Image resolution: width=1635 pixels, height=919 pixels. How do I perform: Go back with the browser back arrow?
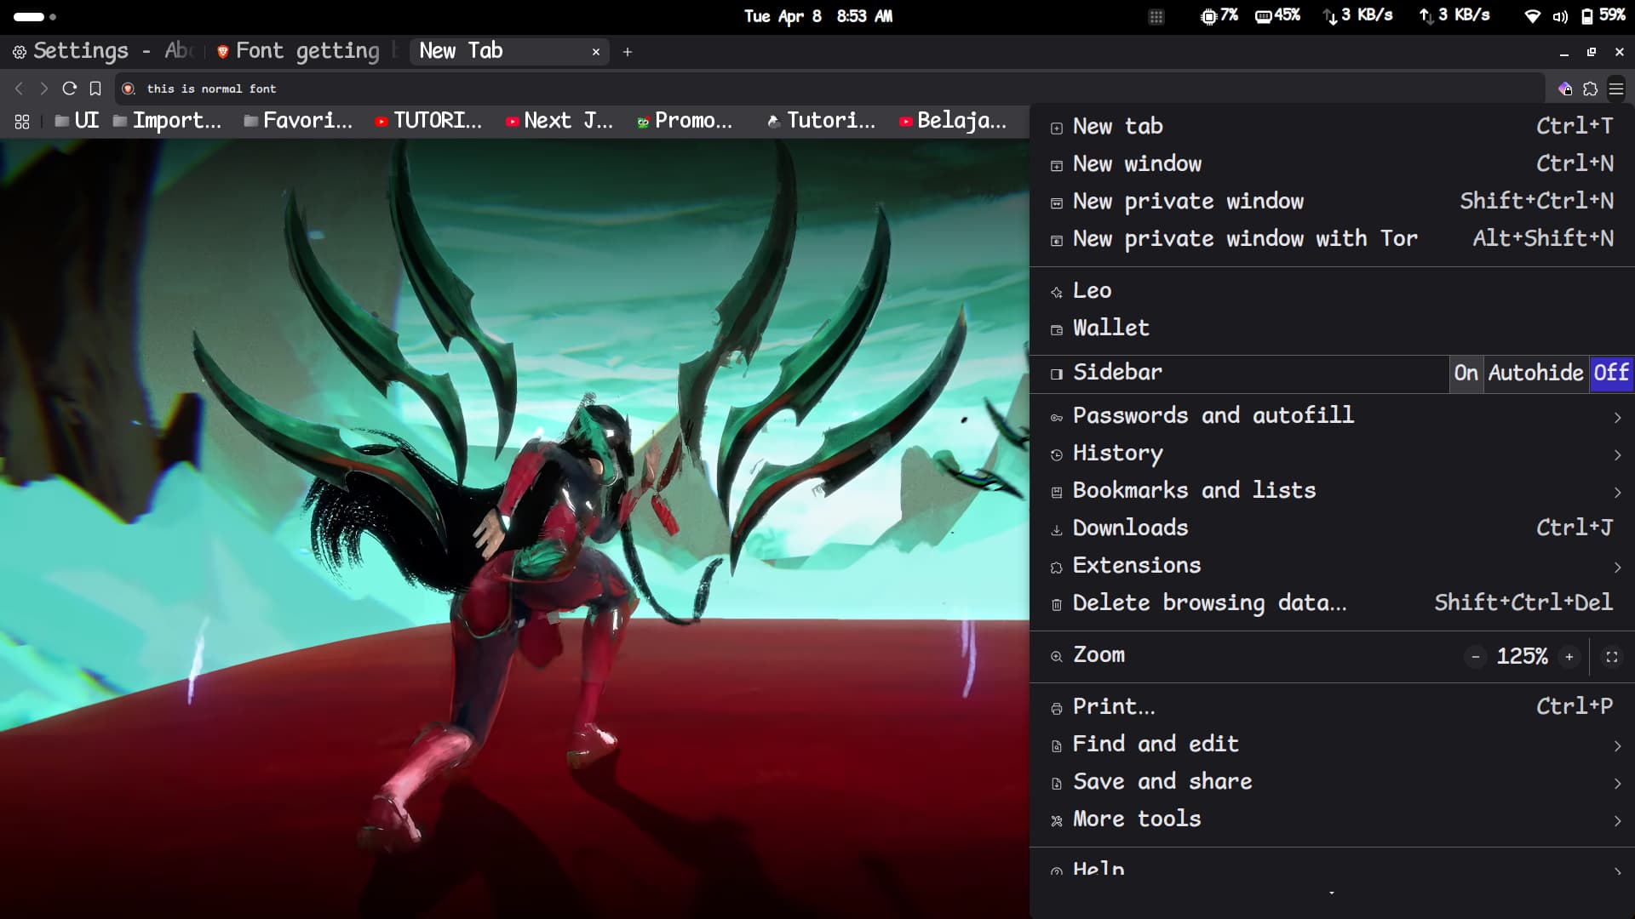19,88
